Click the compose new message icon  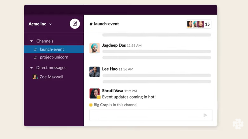(75, 24)
